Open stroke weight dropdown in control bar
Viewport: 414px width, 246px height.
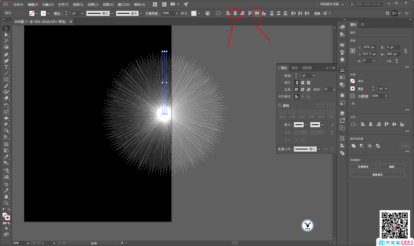[x=82, y=13]
